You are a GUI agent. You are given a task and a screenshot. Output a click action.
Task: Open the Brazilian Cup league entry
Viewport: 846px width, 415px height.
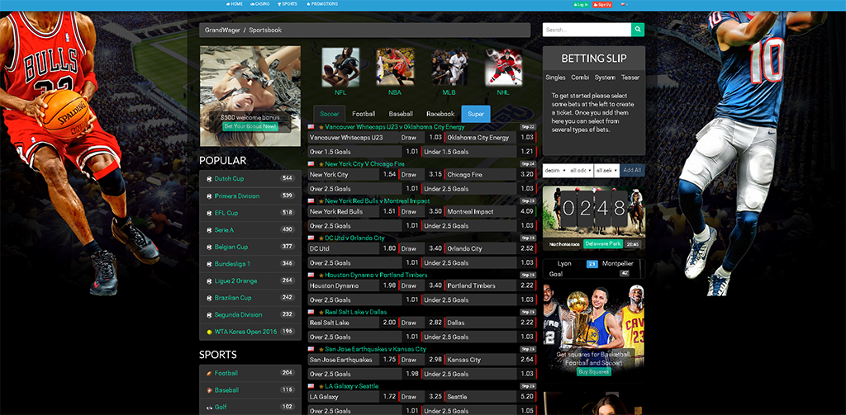250,298
